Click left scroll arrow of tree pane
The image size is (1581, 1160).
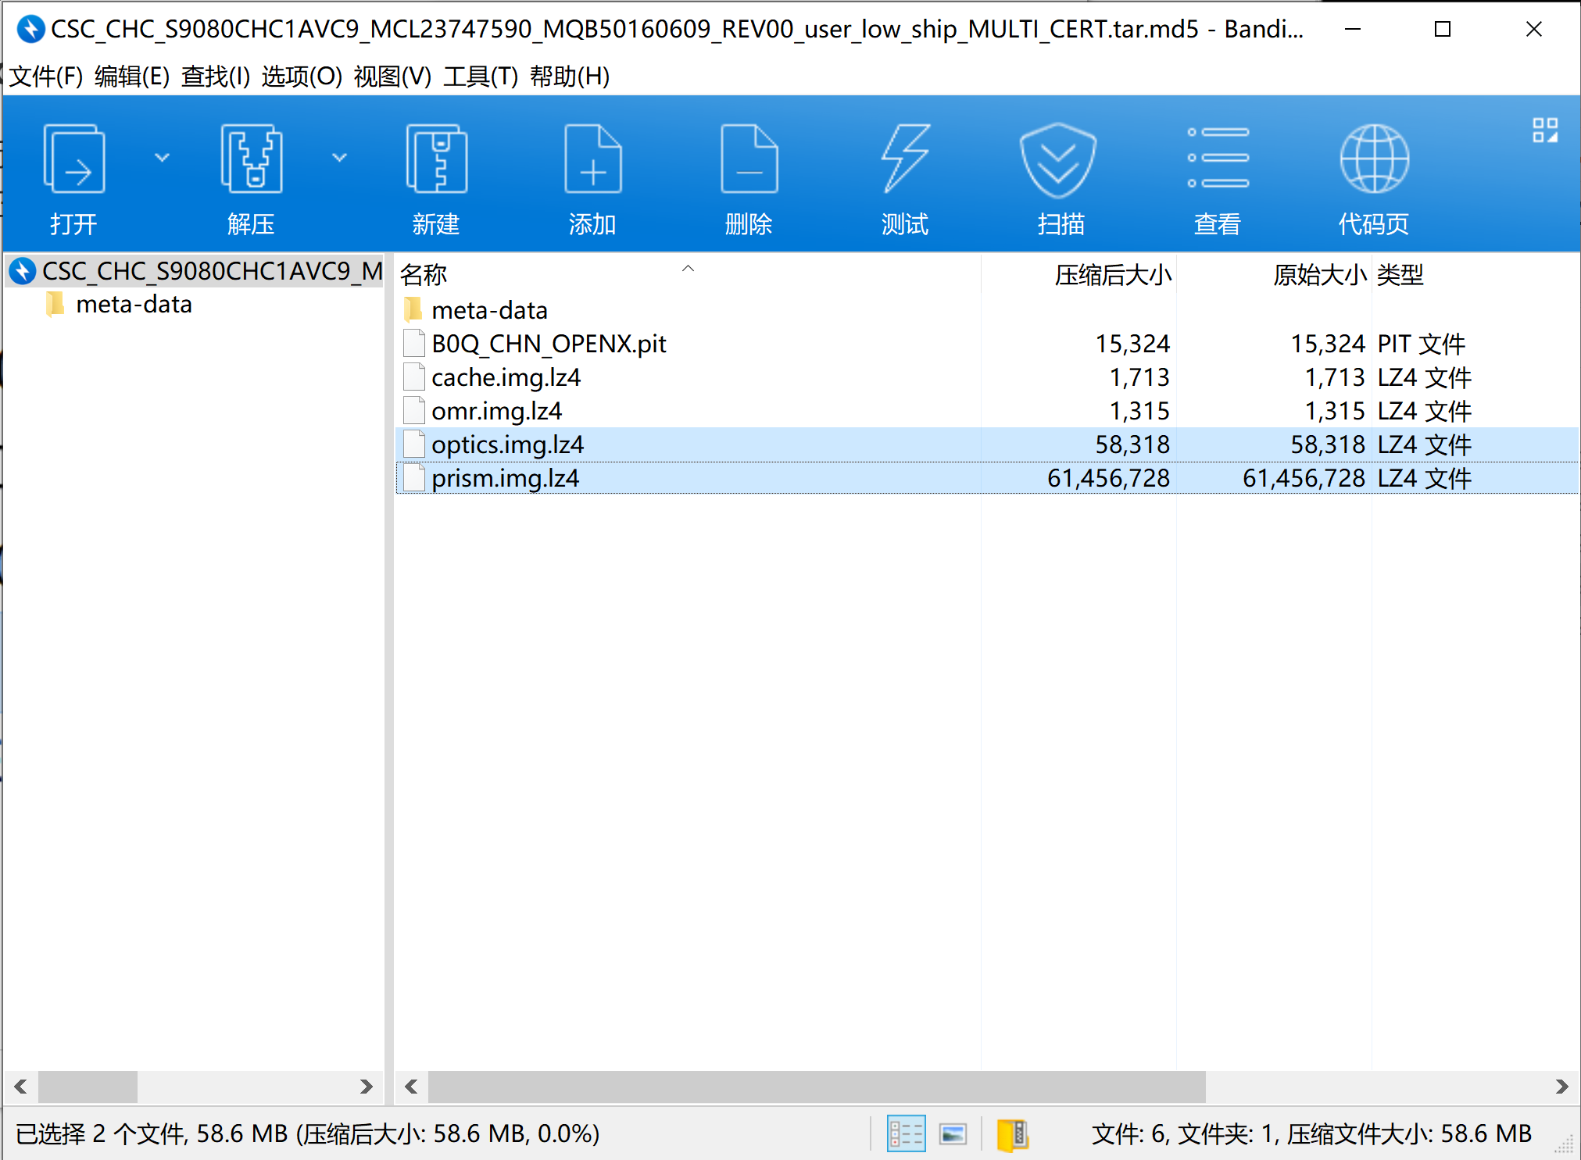[21, 1087]
